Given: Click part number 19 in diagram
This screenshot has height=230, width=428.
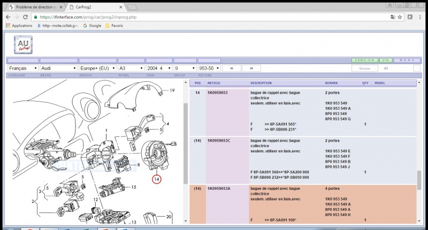Looking at the screenshot, I should (172, 90).
